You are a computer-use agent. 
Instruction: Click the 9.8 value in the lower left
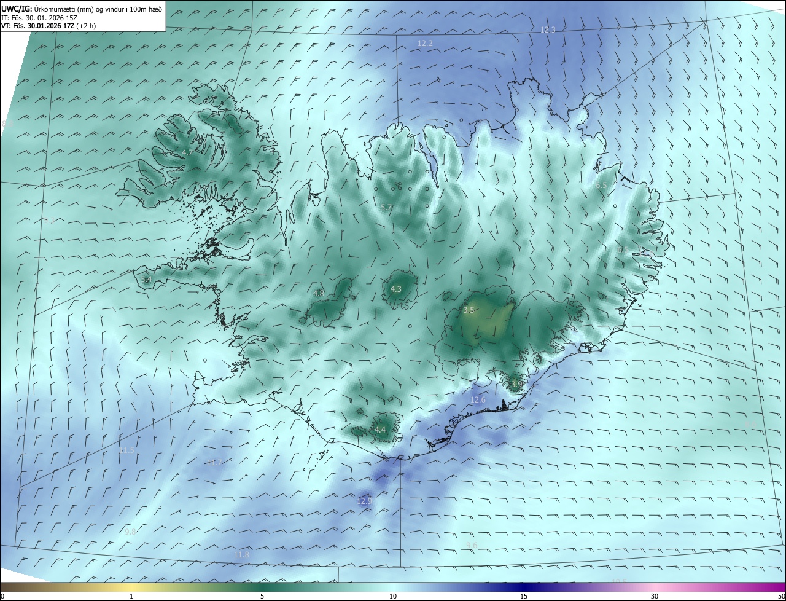[130, 532]
